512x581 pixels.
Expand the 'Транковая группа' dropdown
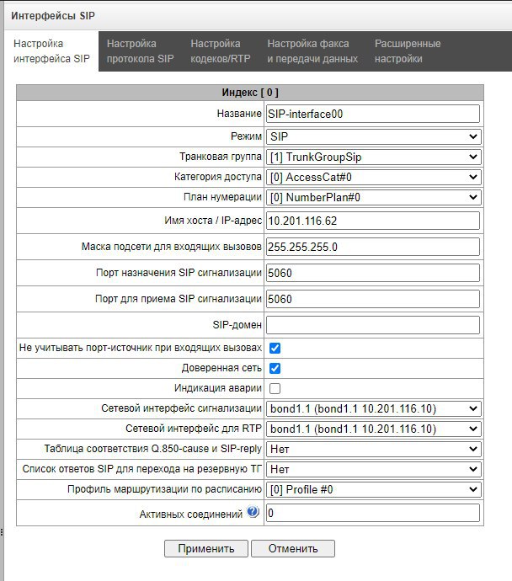click(373, 157)
